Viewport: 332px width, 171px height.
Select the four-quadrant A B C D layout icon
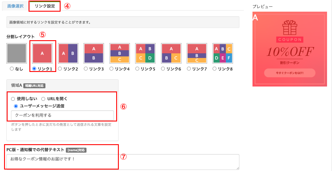[145, 53]
